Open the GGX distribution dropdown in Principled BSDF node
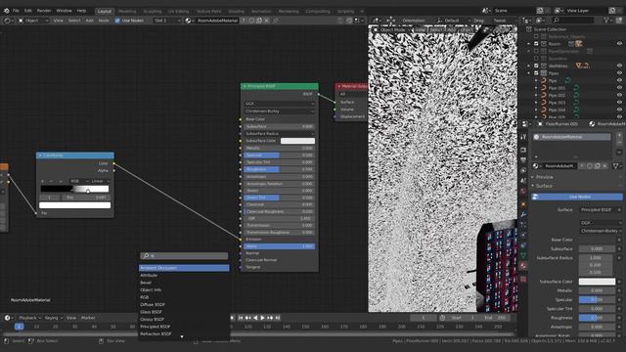The height and width of the screenshot is (352, 626). coord(279,104)
